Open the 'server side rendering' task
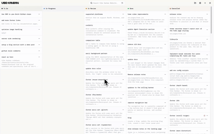The height and width of the screenshot is (134, 214). tap(21, 39)
